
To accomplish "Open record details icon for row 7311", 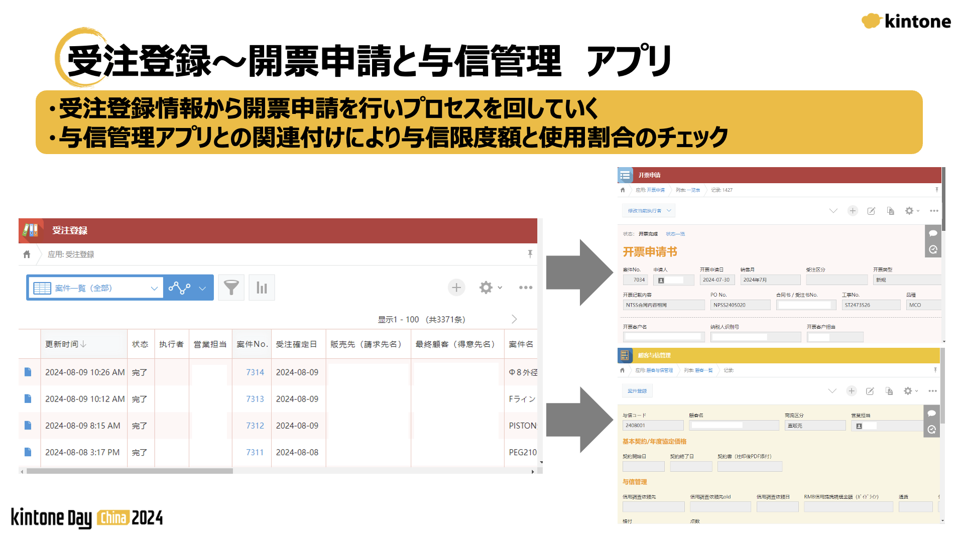I will (28, 452).
